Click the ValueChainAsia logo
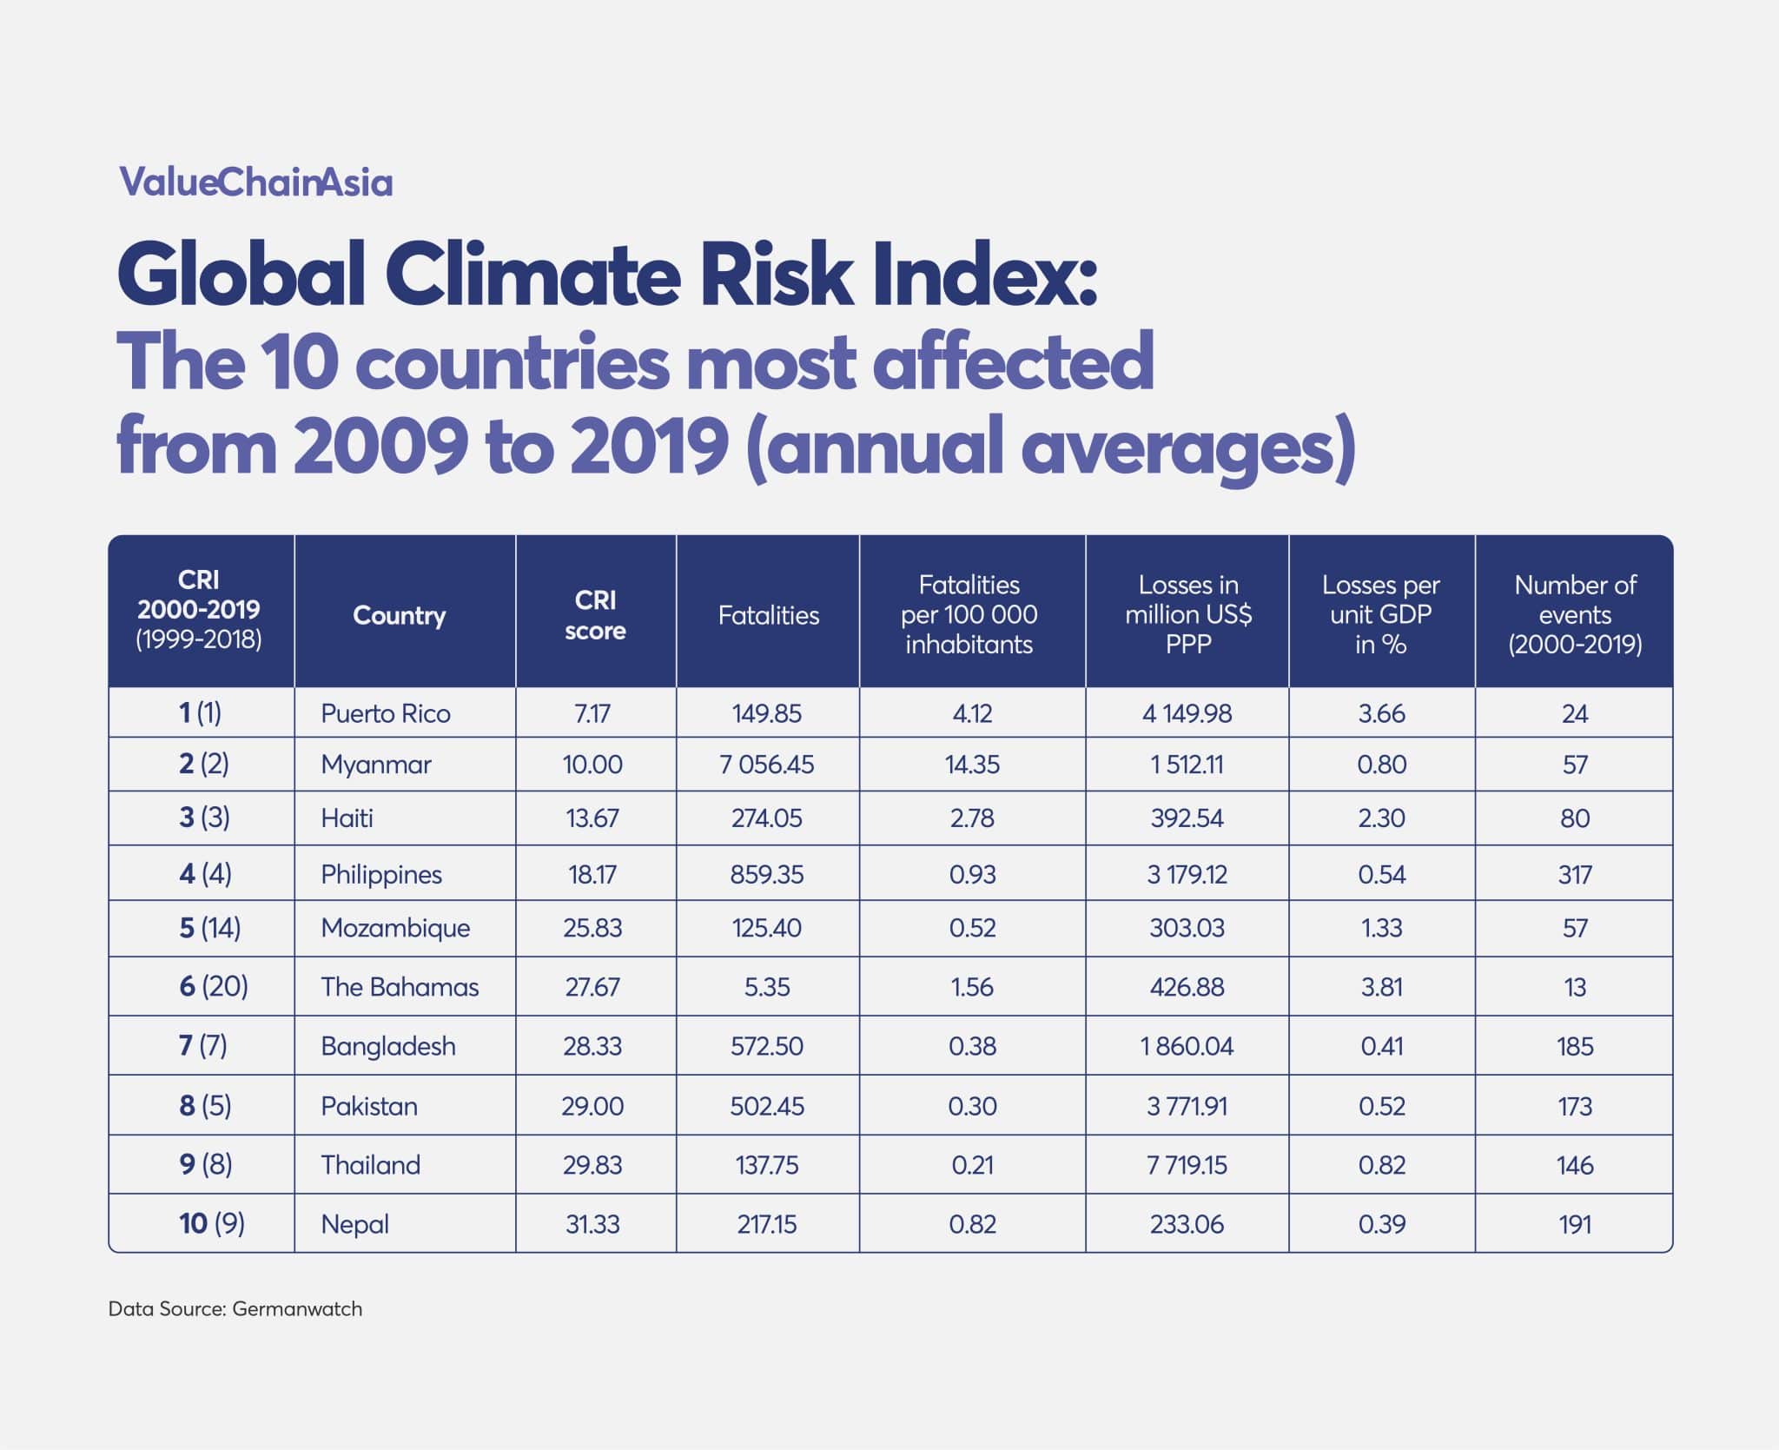The image size is (1779, 1450). click(255, 182)
